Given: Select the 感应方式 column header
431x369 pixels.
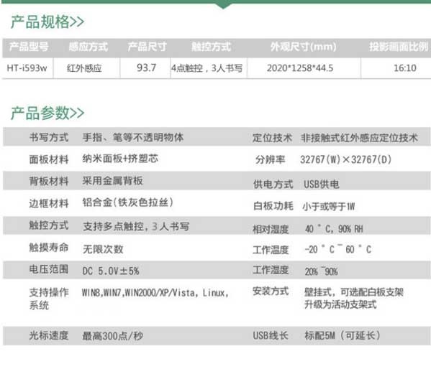Looking at the screenshot, I should 89,47.
